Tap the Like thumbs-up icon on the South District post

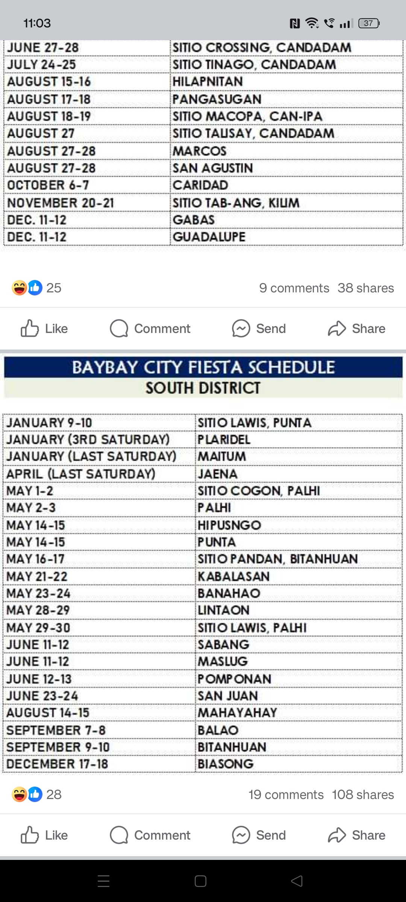30,835
